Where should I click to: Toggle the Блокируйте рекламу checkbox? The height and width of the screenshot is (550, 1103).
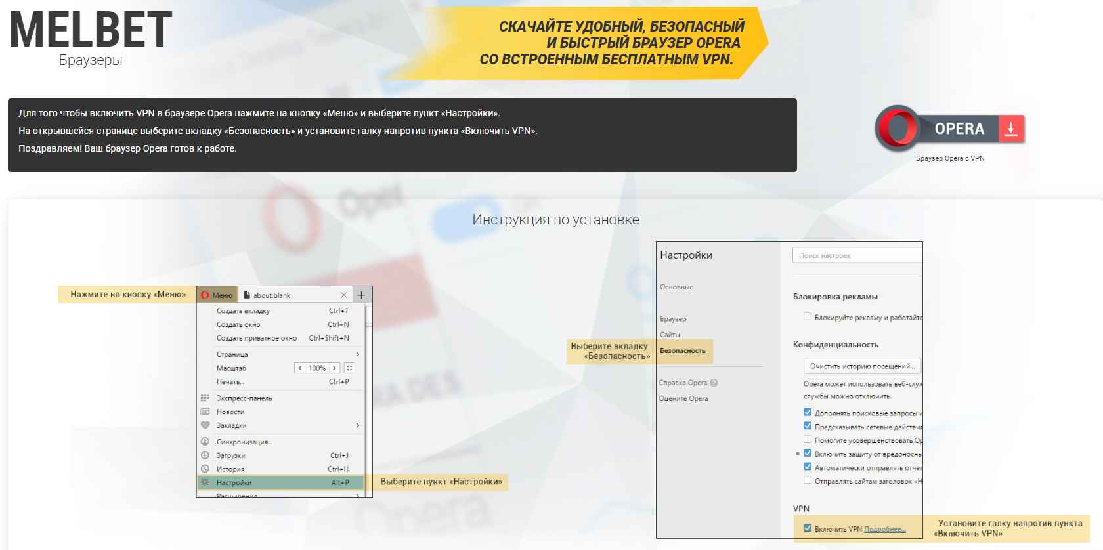tap(808, 317)
